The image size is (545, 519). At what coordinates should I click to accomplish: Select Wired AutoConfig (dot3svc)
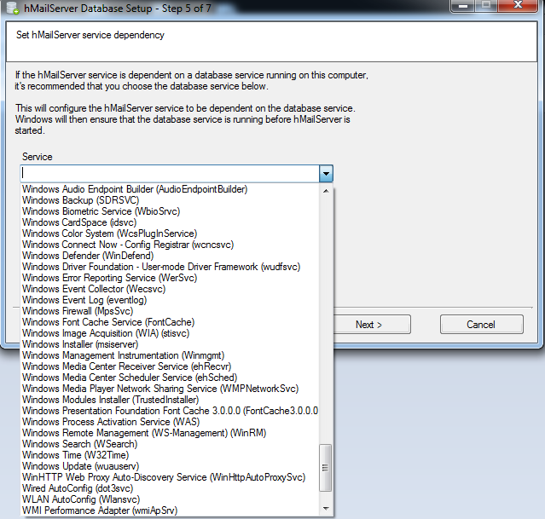tap(170, 488)
